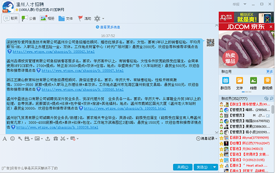This screenshot has width=275, height=173.
Task: Select member 梅强(616799702)
Action: pos(246,121)
